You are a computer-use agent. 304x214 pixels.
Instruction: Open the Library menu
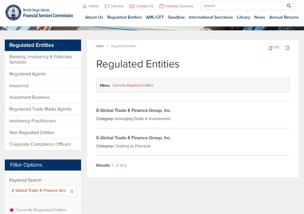[x=243, y=17]
